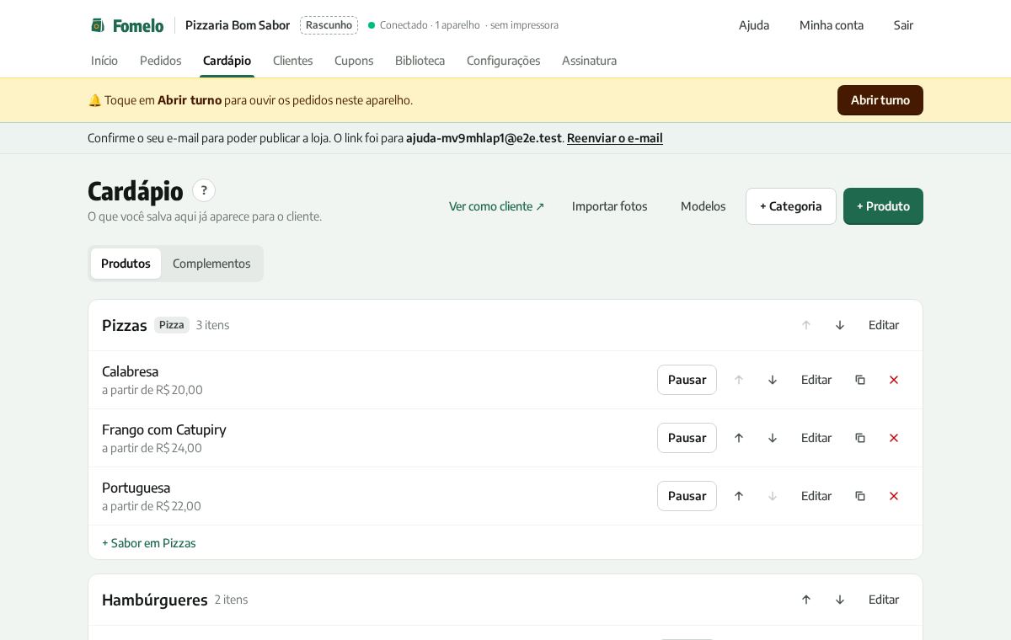Image resolution: width=1011 pixels, height=640 pixels.
Task: Add a new category with + Categoria
Action: 791,206
